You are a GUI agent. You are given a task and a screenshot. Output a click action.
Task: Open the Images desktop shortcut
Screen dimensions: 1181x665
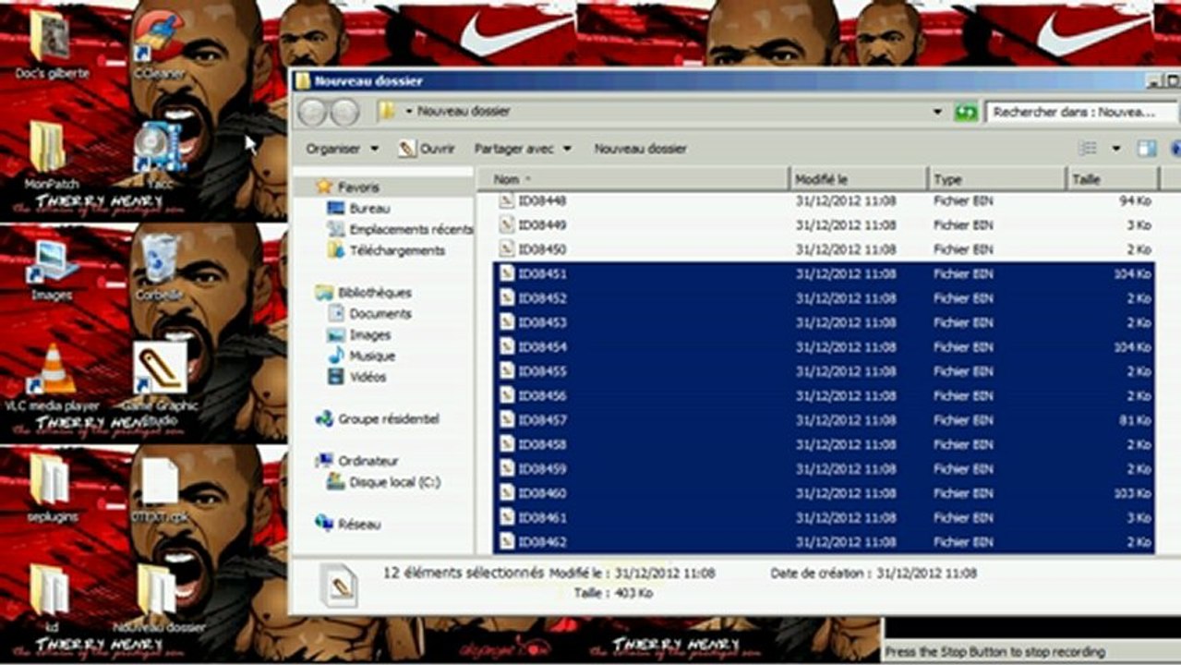pyautogui.click(x=51, y=270)
